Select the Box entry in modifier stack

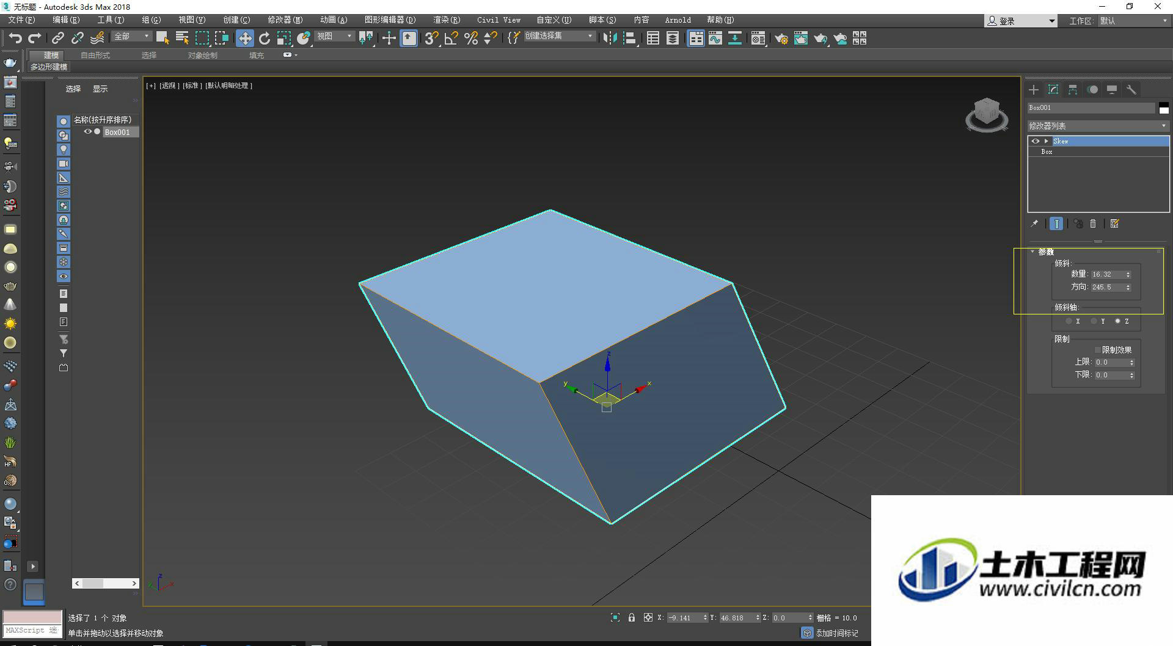click(x=1098, y=151)
